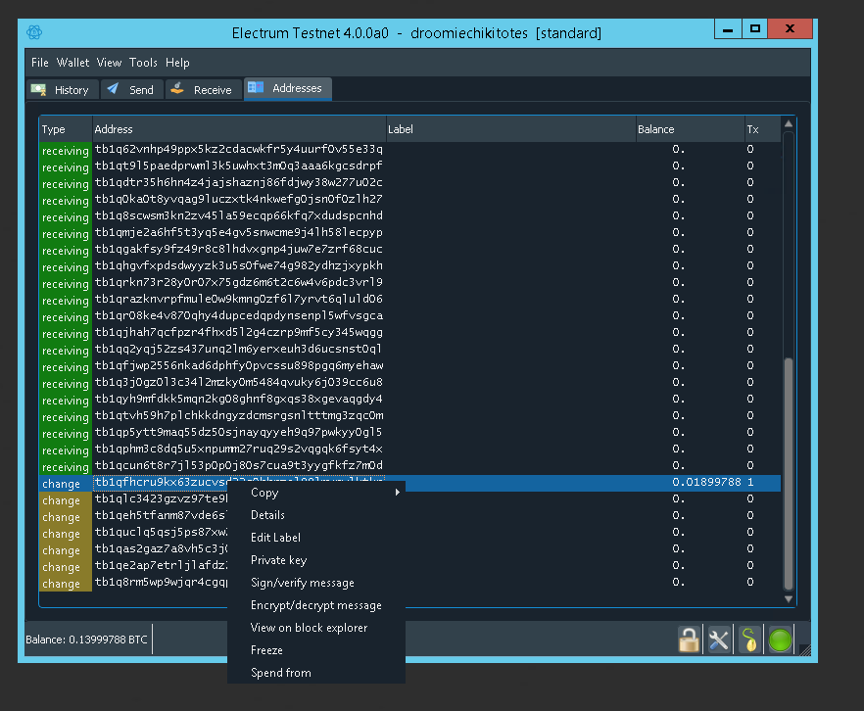Select change address starting with tb1qlc3423gzvz97

click(x=161, y=498)
